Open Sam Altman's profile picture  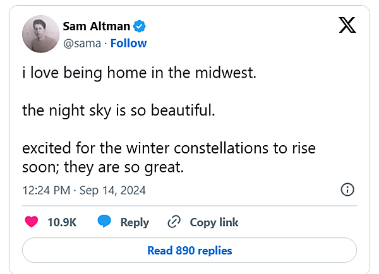click(40, 34)
